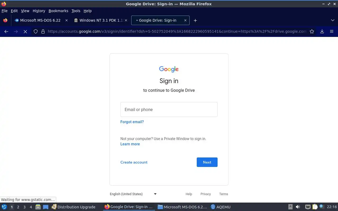Open the tracking protection shield icon
This screenshot has width=338, height=211.
point(36,31)
